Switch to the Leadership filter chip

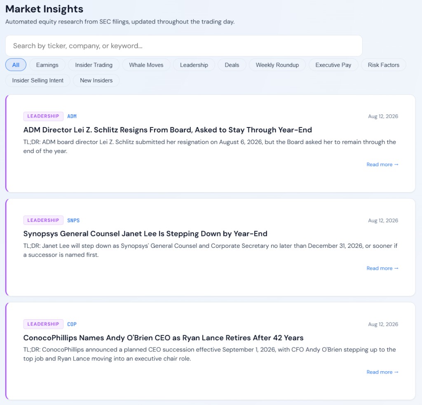194,65
